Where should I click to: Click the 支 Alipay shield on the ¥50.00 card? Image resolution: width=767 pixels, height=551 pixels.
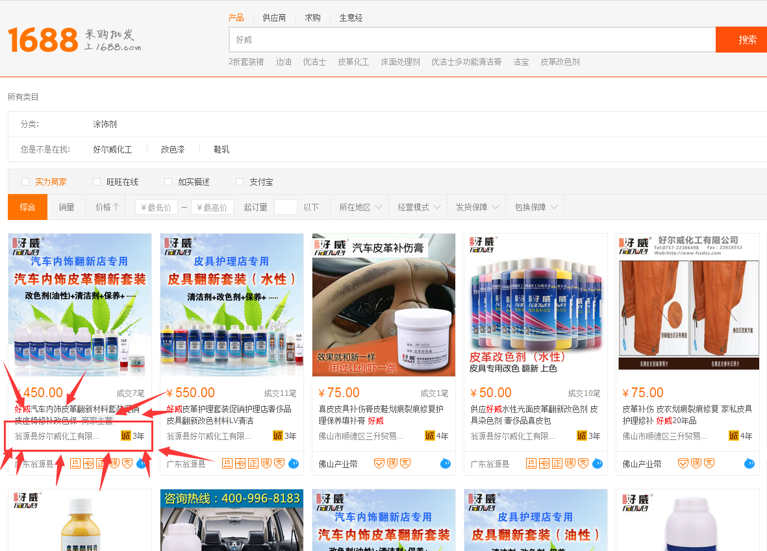(584, 463)
